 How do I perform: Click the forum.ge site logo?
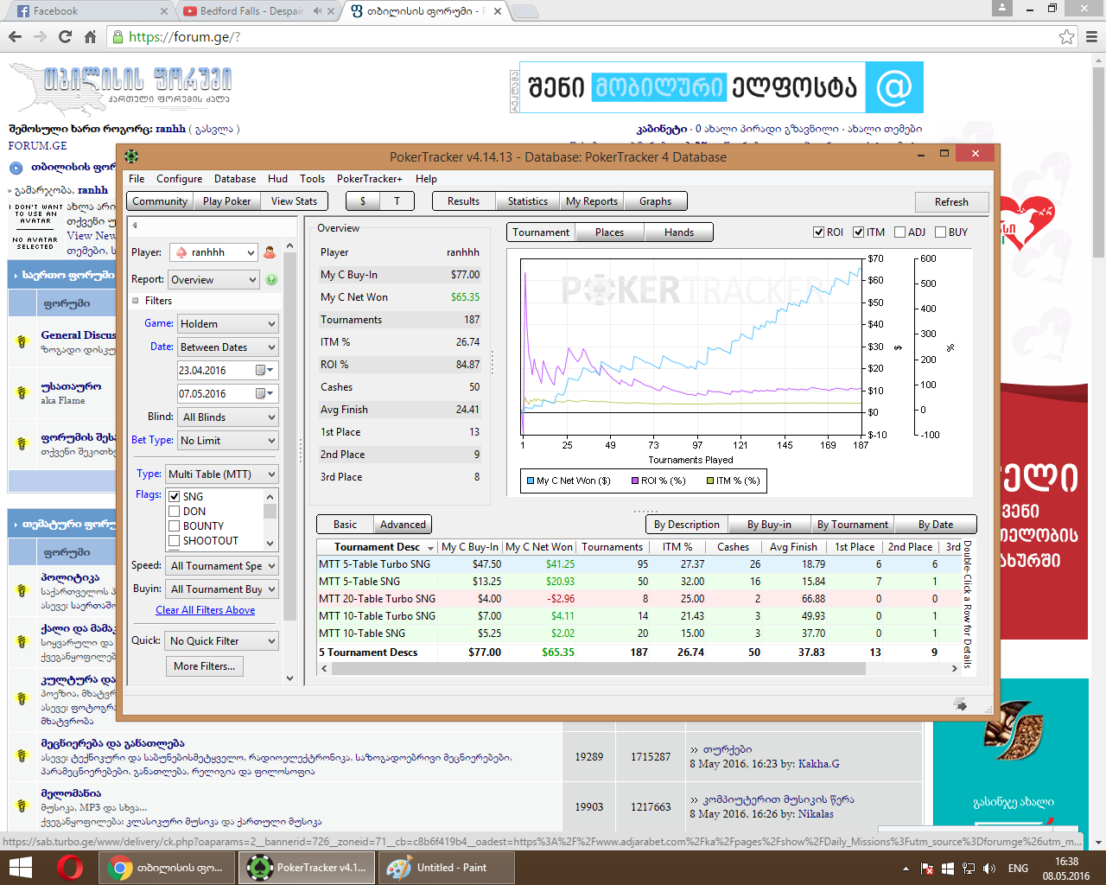(x=122, y=90)
